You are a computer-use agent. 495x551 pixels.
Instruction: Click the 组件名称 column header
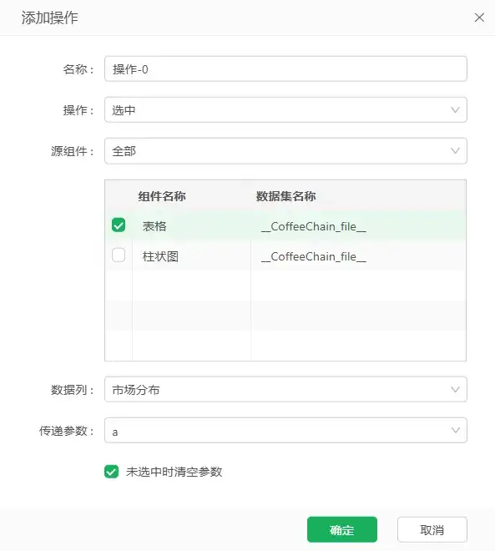[162, 196]
